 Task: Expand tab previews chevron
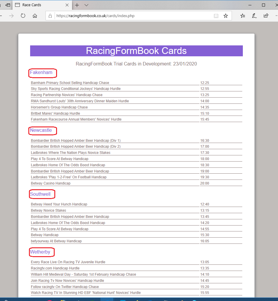(x=86, y=5)
